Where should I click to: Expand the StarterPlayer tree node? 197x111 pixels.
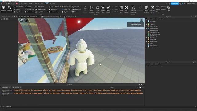pos(146,41)
